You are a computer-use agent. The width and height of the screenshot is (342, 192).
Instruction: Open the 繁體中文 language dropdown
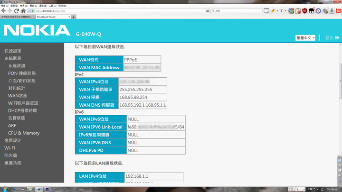305,38
